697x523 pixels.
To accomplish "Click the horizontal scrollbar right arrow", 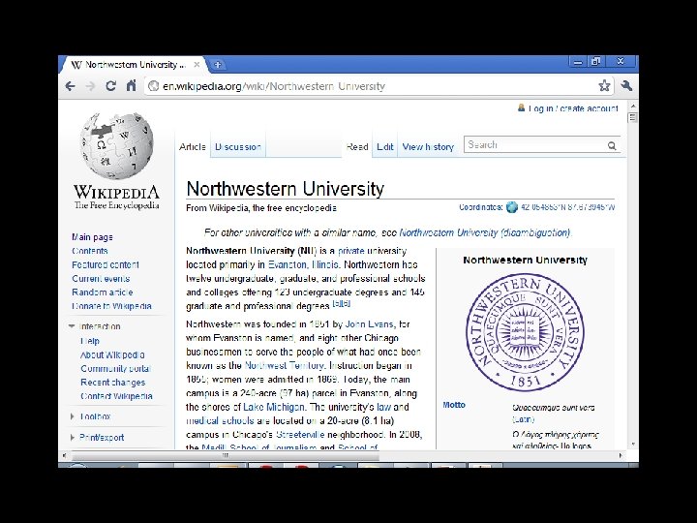I will click(x=621, y=455).
